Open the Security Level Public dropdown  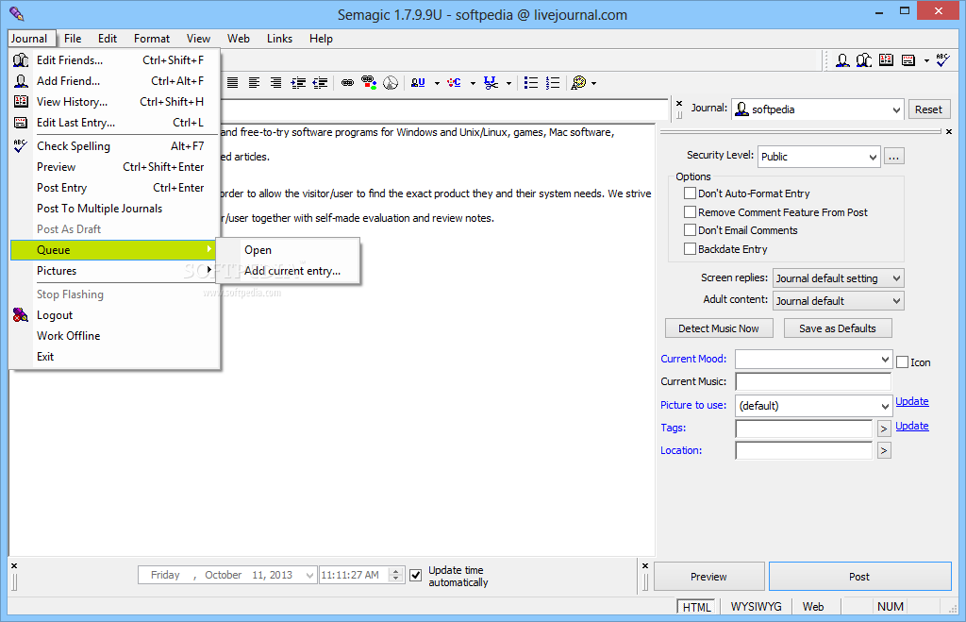point(873,157)
